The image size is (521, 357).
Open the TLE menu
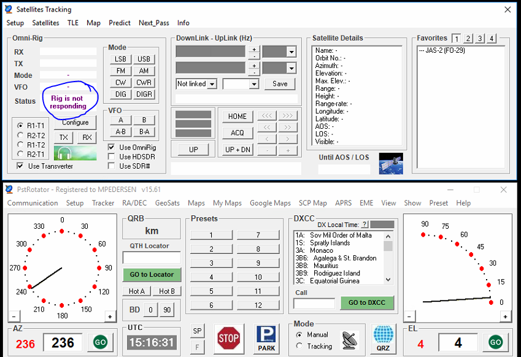[73, 23]
